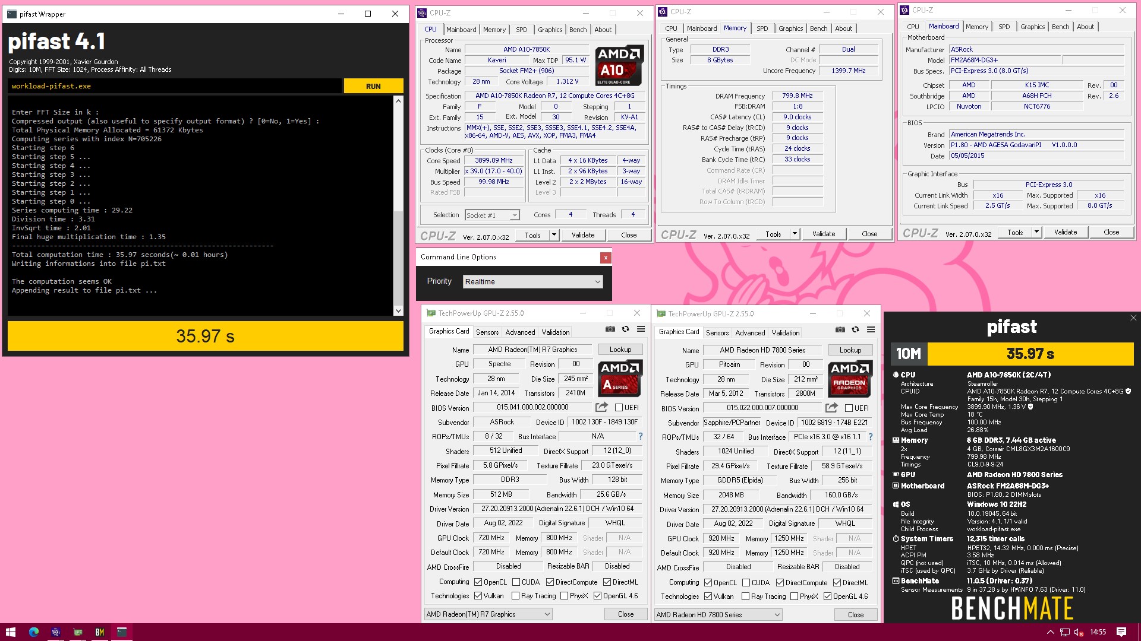Open the AMD Radeon(TM) R7 Graphics GPU selector
1141x641 pixels.
click(x=488, y=614)
